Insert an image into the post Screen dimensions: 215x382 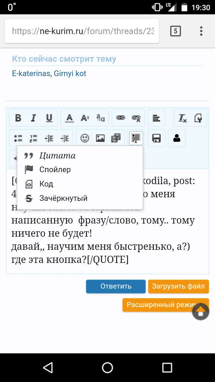pos(100,138)
